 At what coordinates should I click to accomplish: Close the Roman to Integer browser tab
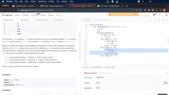[x=94, y=6]
